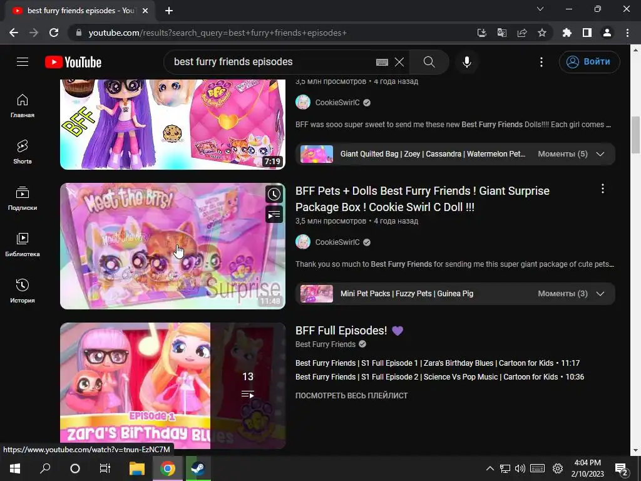Open YouTube settings three-dot menu in header
The image size is (641, 481).
(541, 62)
